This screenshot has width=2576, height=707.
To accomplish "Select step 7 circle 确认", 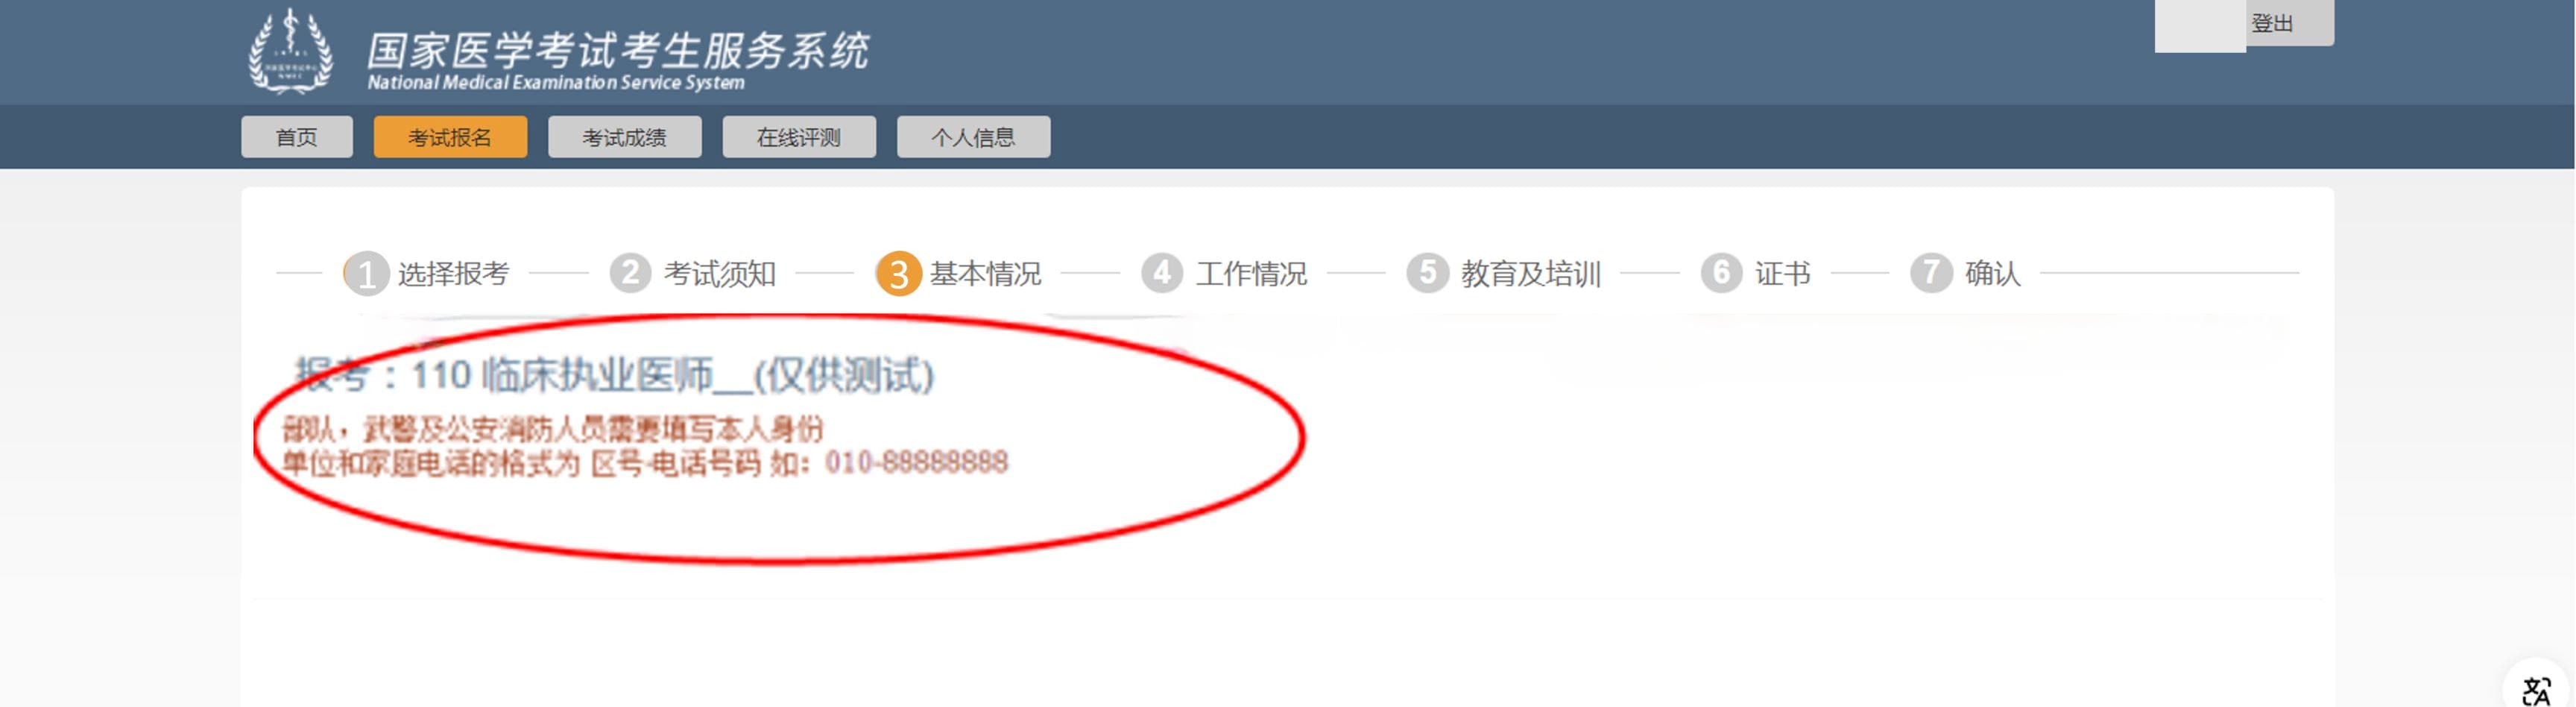I will [1931, 272].
